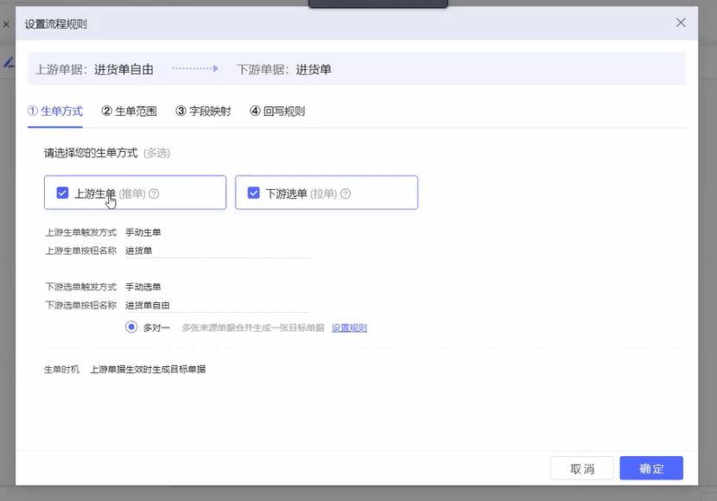Select the 多对一 radio button

coord(131,327)
